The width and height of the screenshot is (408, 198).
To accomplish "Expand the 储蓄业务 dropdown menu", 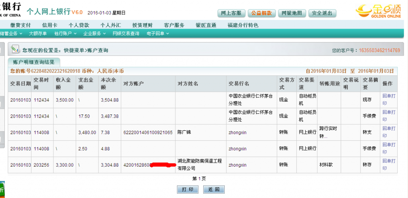I will (11, 34).
